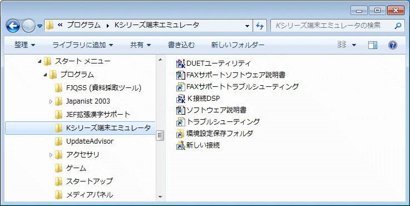The width and height of the screenshot is (410, 206).
Task: Select メディアパネル folder in the tree
Action: tap(90, 195)
